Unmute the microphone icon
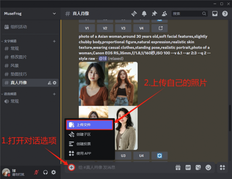 click(37, 172)
